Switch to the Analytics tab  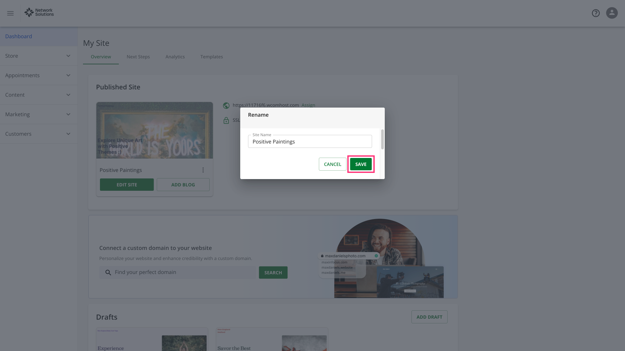(x=175, y=57)
